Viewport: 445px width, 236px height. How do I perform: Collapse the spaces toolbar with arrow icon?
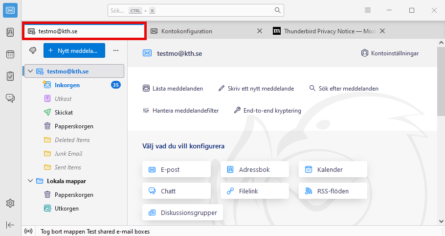10,225
